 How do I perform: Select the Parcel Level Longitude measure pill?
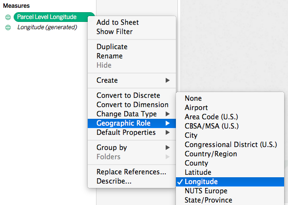pos(54,17)
